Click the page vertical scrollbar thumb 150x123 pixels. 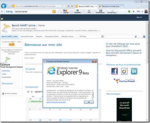pyautogui.click(x=147, y=43)
